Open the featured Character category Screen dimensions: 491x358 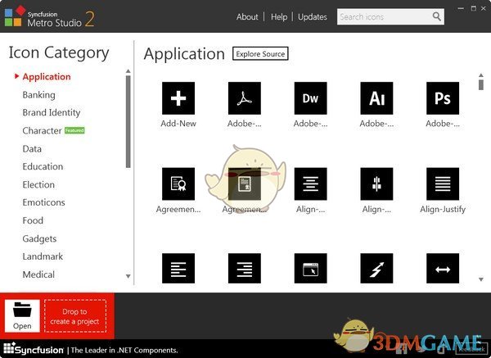click(x=42, y=130)
